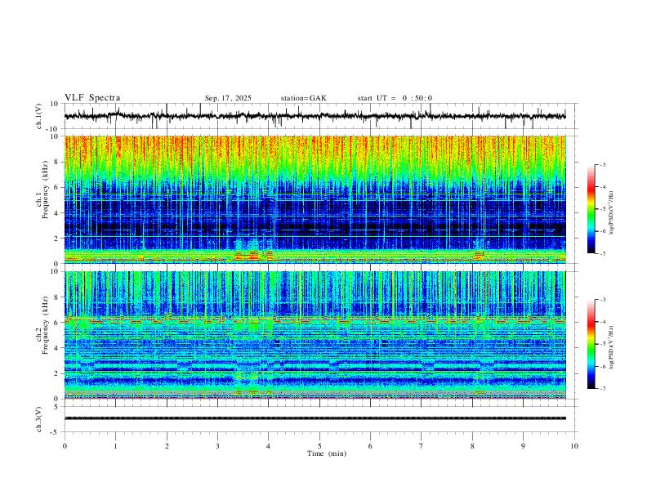Click tick label '5' on the time axis
647x500 pixels.
(319, 446)
